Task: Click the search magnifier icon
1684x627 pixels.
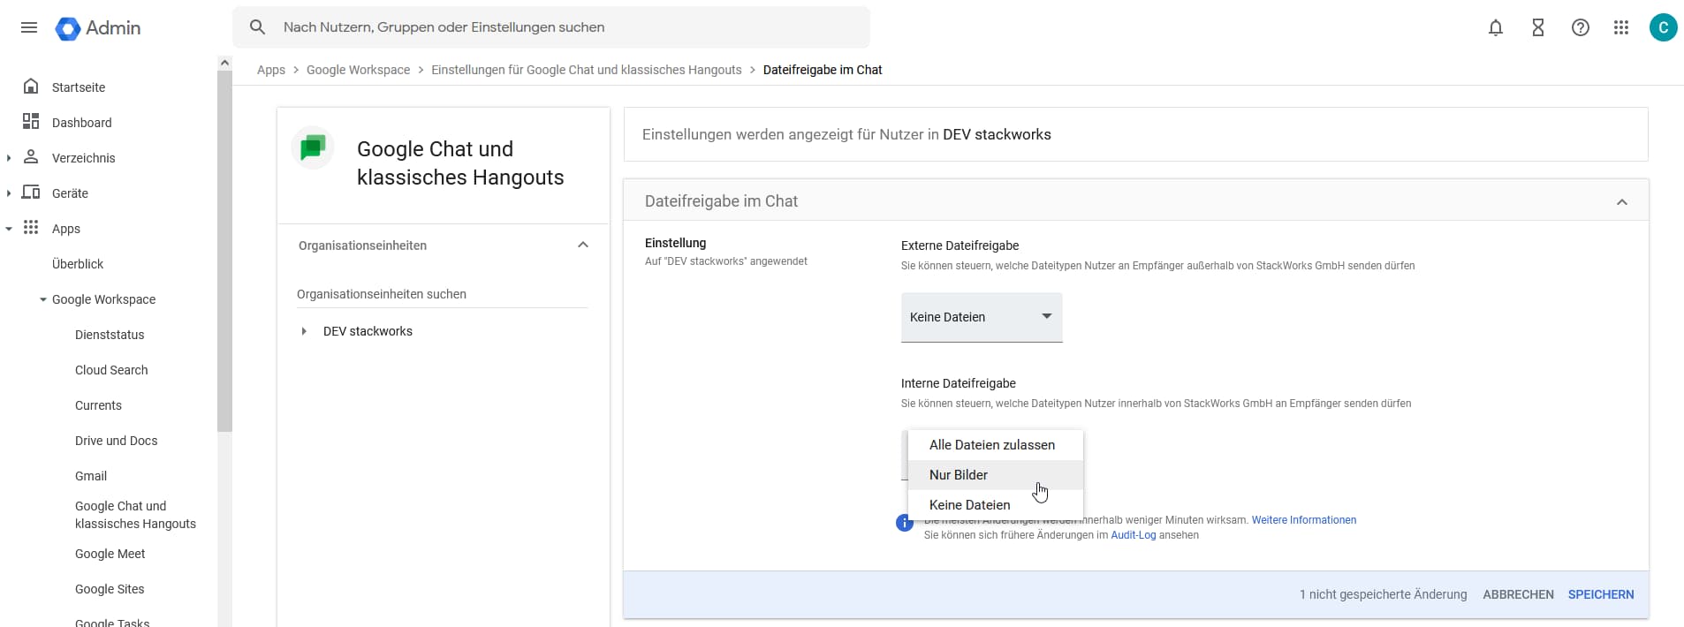Action: coord(257,27)
